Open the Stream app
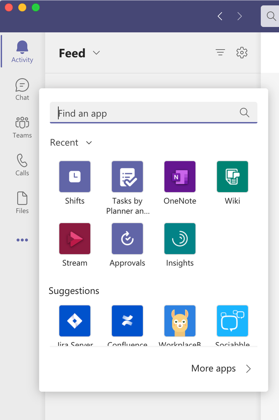The height and width of the screenshot is (420, 279). point(75,239)
